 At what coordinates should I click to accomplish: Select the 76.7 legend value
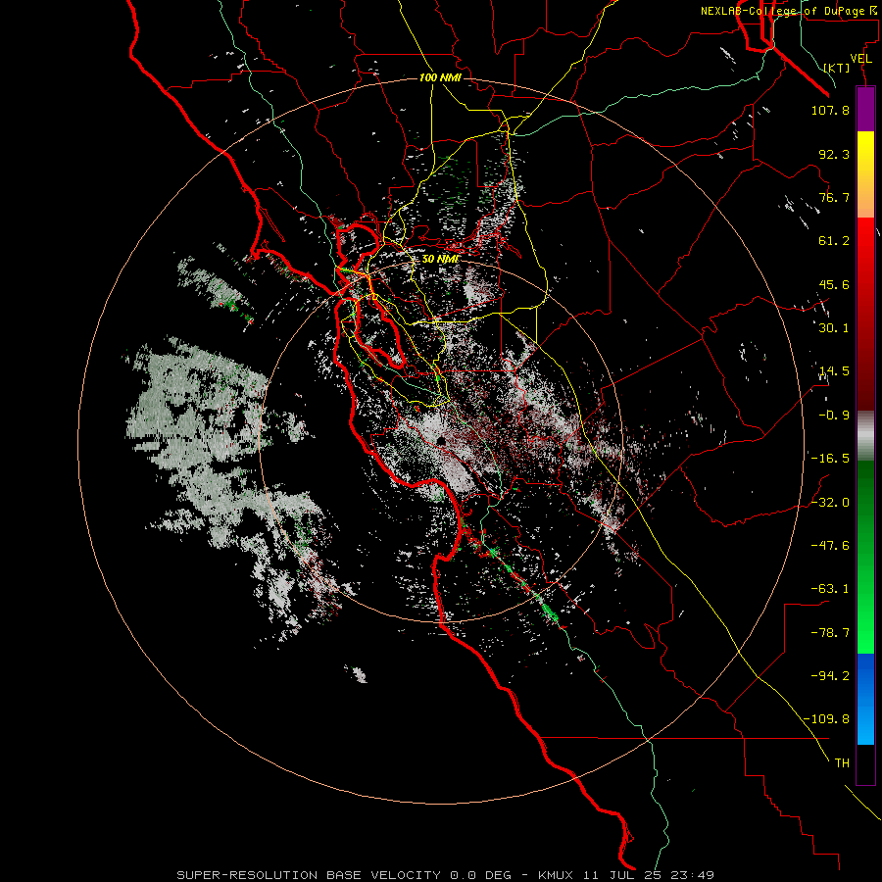(x=834, y=197)
